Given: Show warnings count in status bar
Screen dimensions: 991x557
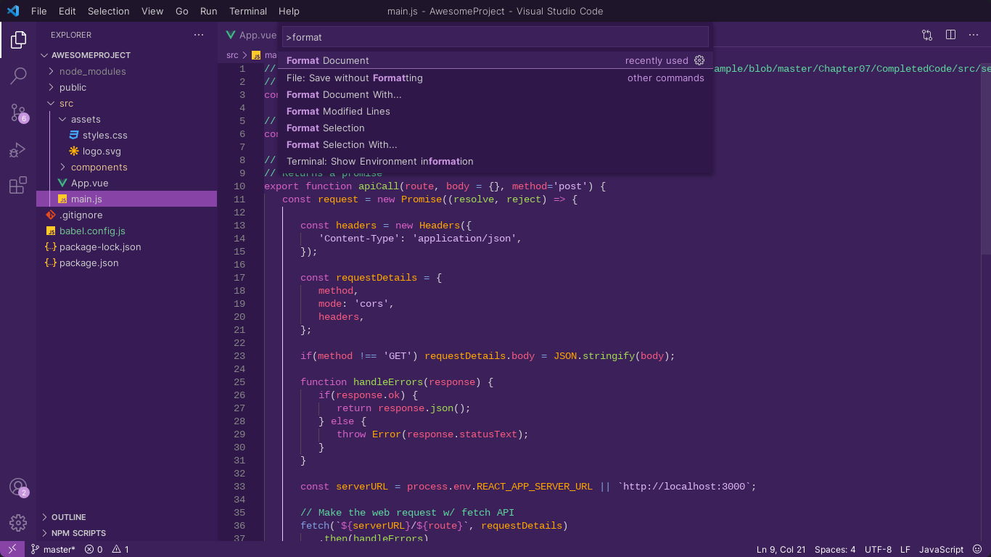Looking at the screenshot, I should click(120, 549).
